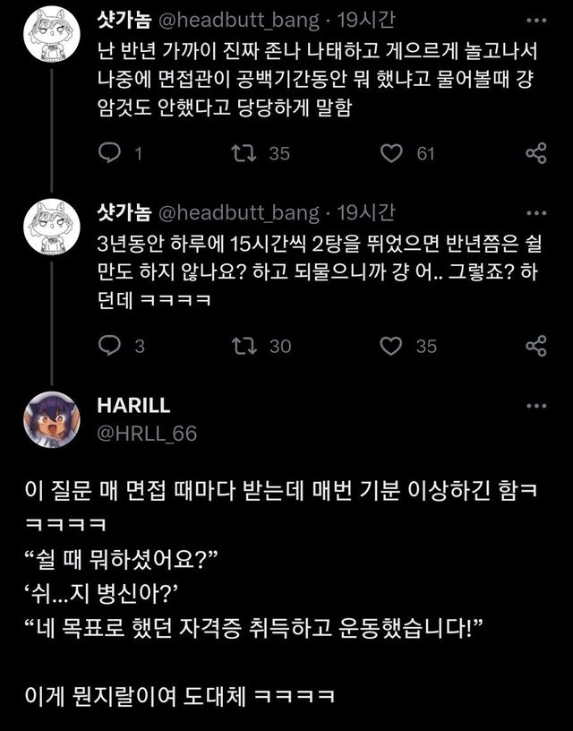Viewport: 573px width, 731px height.
Task: Like the first tweet with 61 likes
Action: point(392,153)
